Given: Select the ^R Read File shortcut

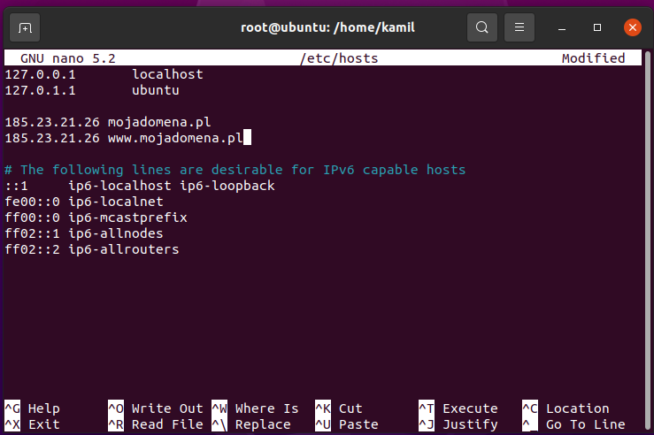Looking at the screenshot, I should (155, 424).
